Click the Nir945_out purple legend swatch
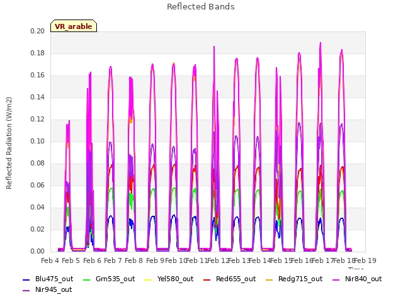Screen dimensions: 403x302 point(26,291)
